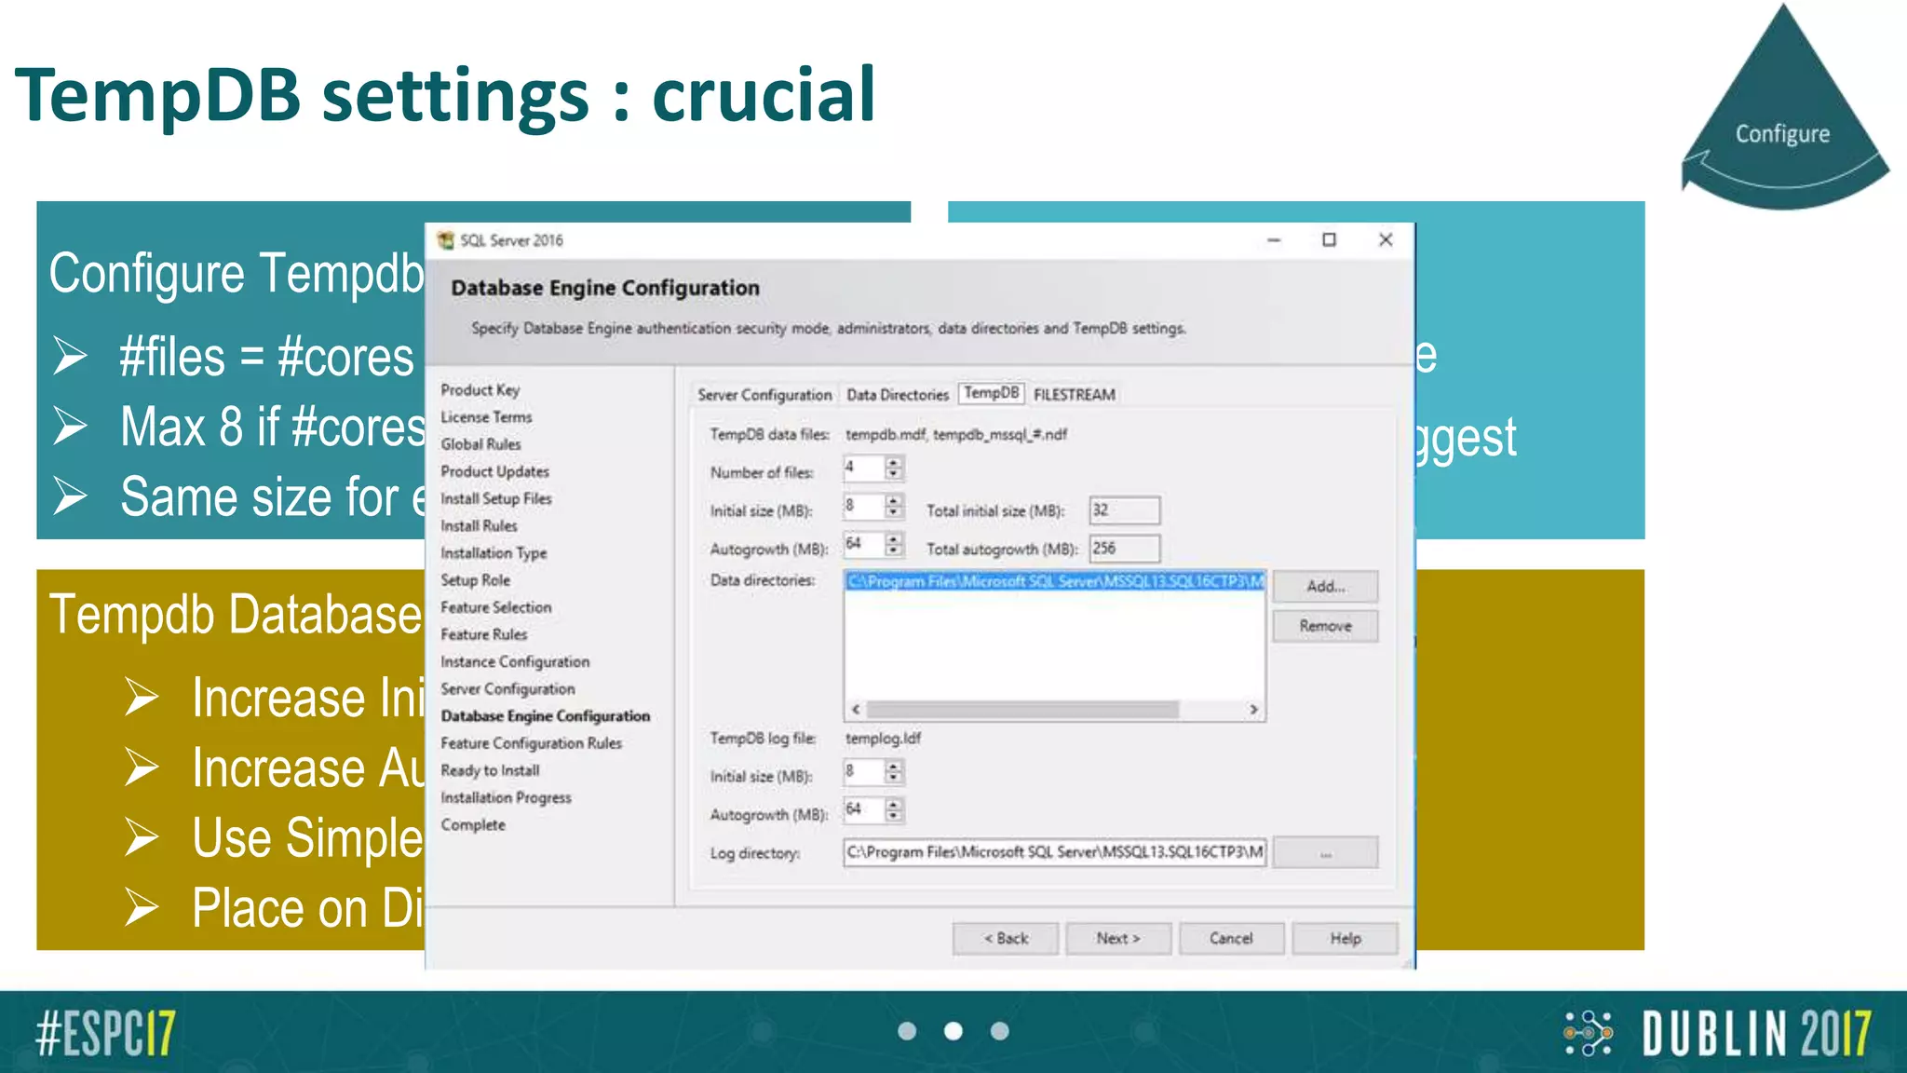Select the Complete step

tap(473, 825)
